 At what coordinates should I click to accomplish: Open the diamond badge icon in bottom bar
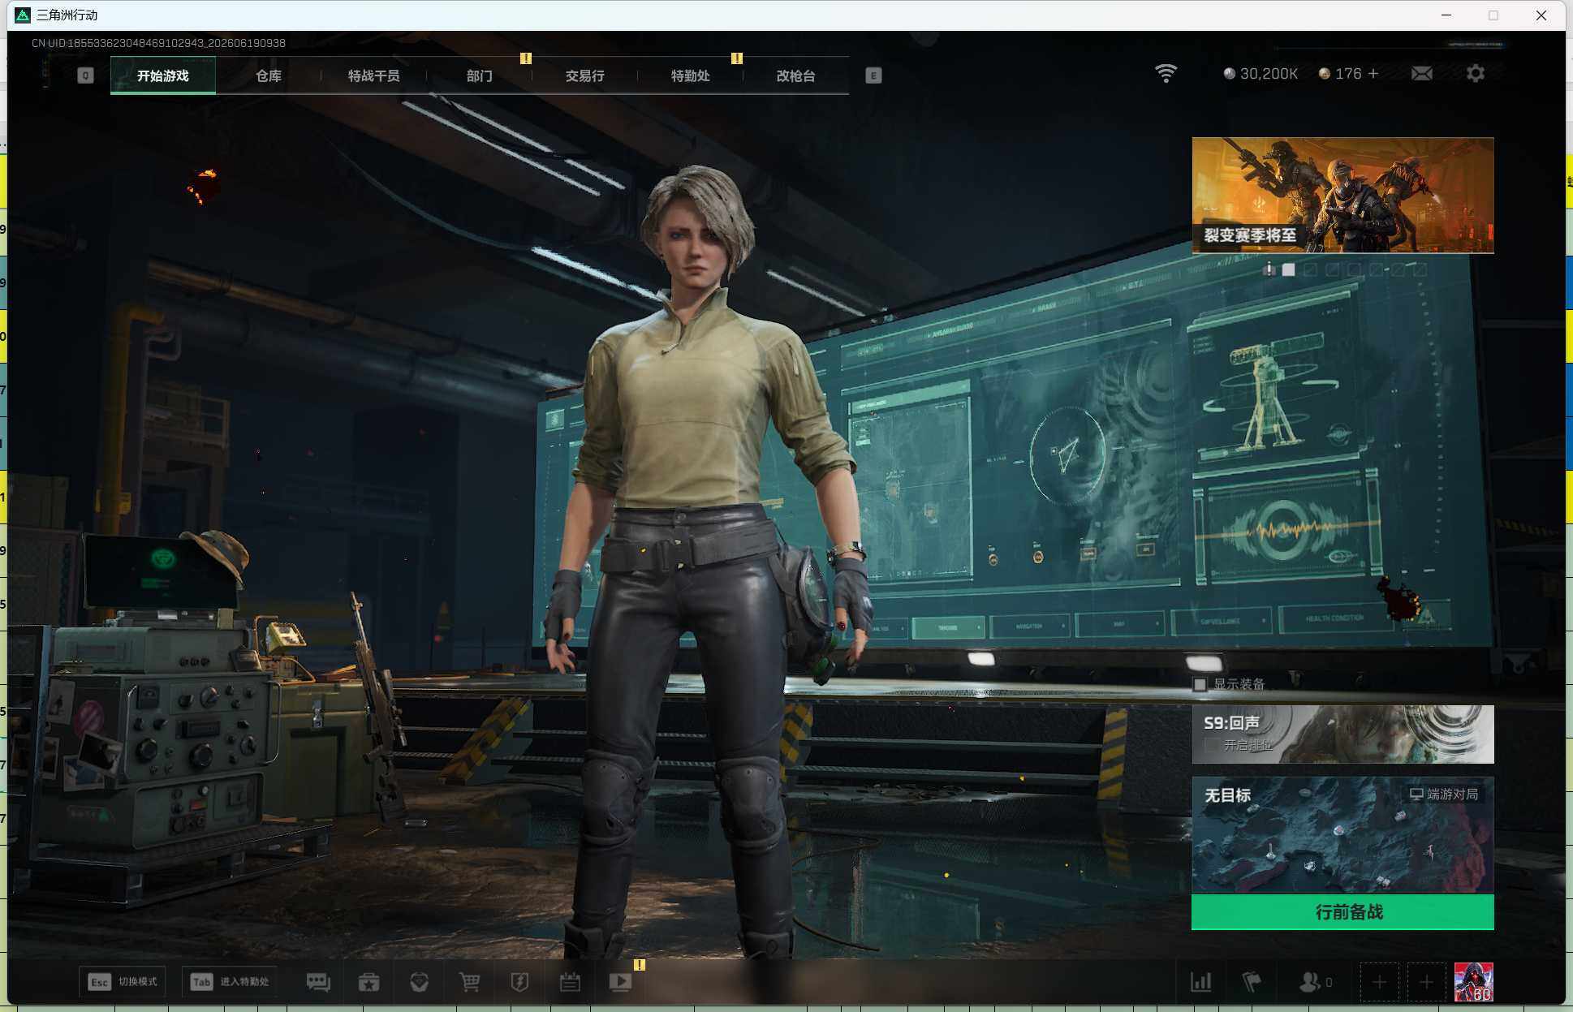click(419, 982)
